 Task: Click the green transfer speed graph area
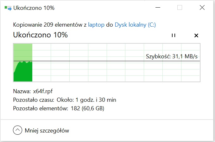(23, 71)
